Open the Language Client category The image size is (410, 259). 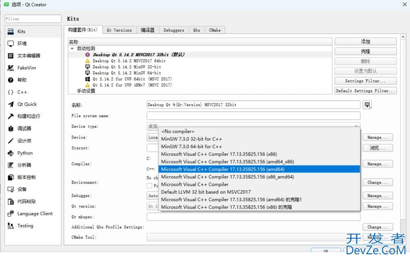pyautogui.click(x=33, y=214)
